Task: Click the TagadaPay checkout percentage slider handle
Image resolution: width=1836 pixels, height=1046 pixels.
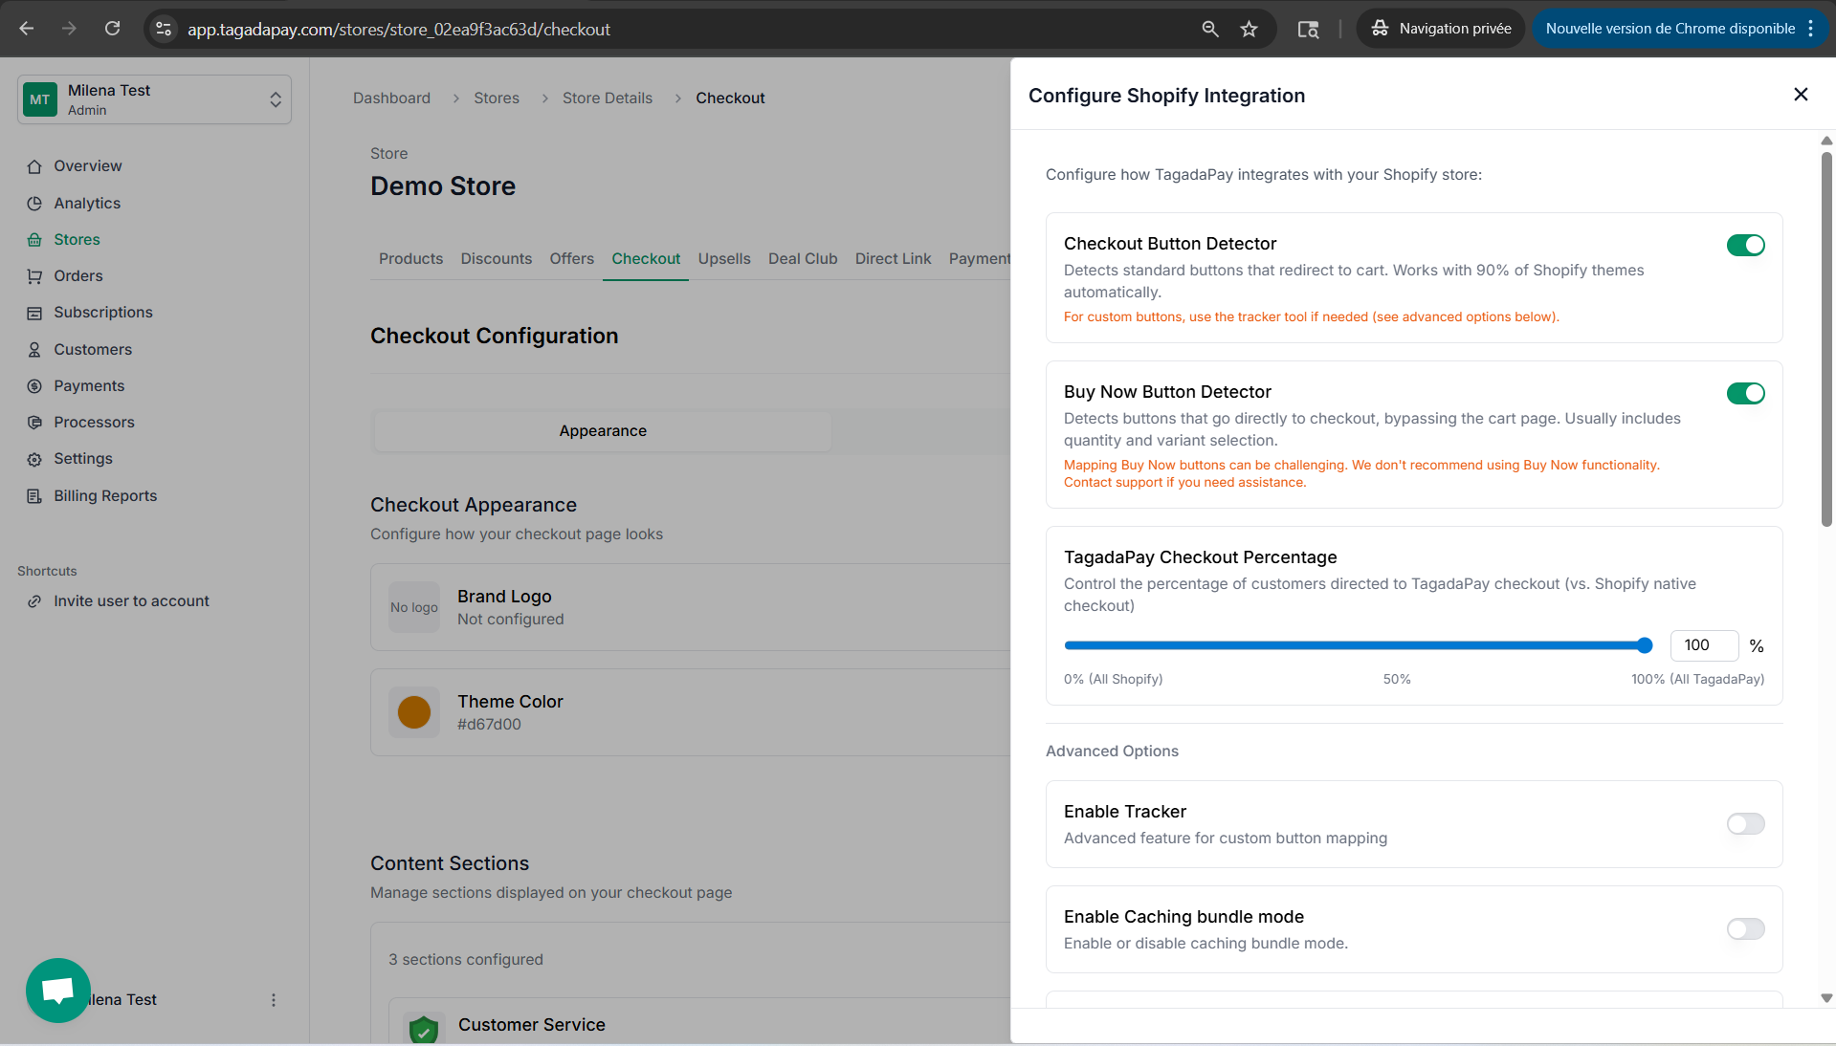Action: coord(1645,646)
